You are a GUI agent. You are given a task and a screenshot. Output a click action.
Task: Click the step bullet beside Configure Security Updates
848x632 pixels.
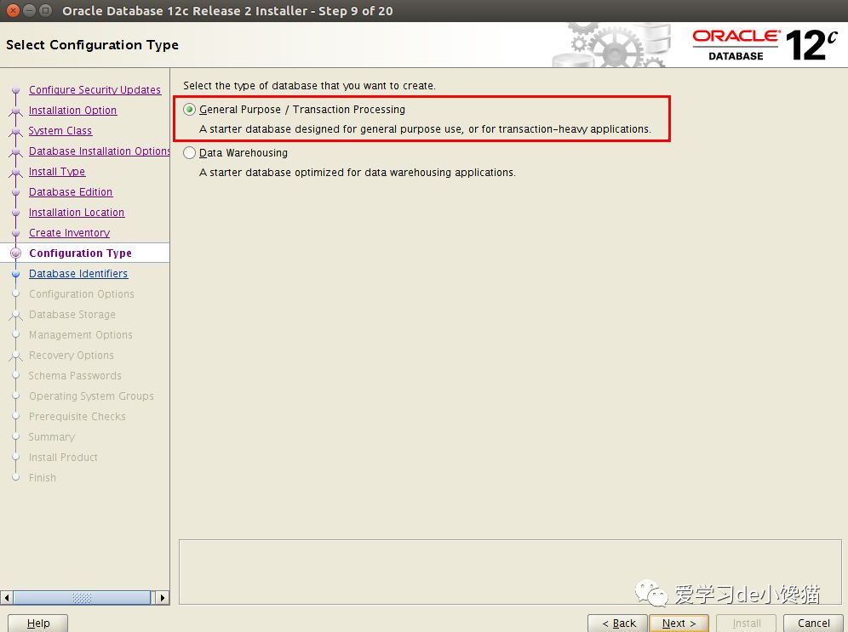pyautogui.click(x=15, y=90)
